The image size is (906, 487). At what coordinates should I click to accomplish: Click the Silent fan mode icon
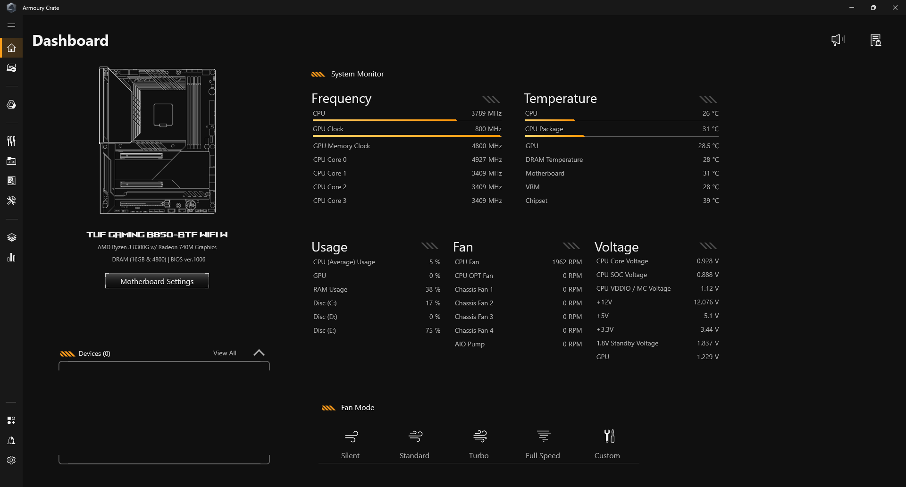click(351, 436)
